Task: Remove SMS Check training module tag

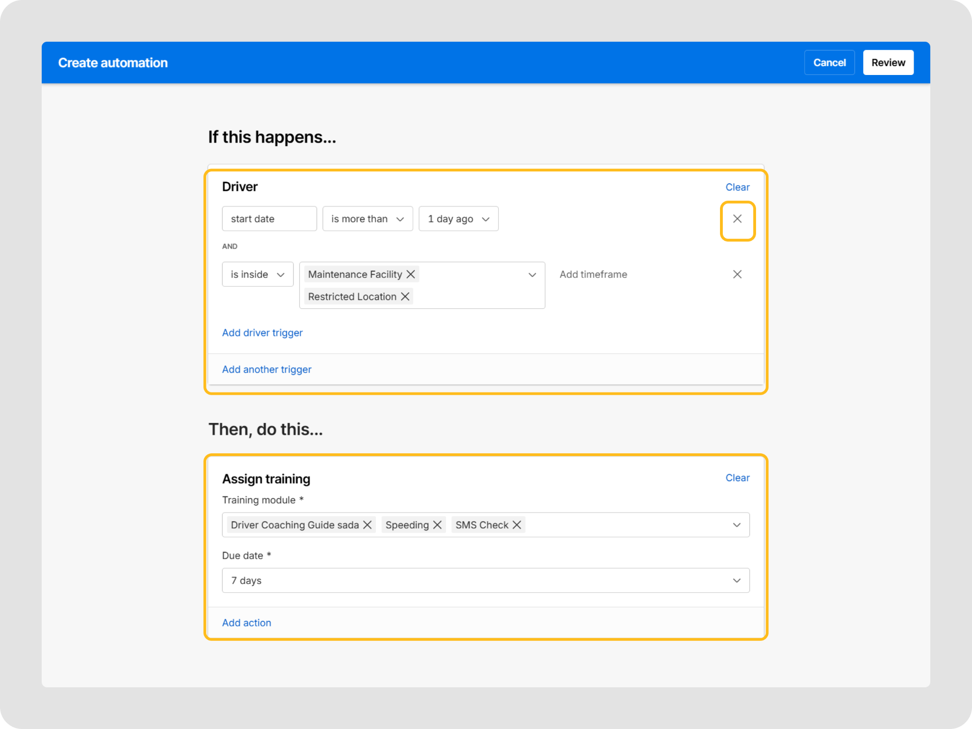Action: coord(517,525)
